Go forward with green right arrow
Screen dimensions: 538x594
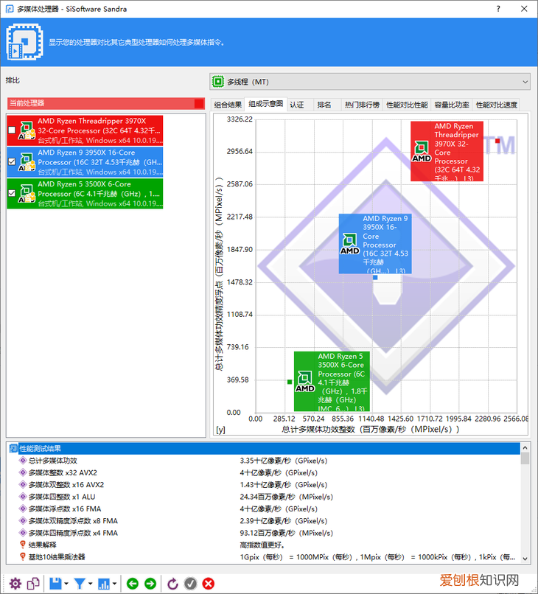point(150,584)
